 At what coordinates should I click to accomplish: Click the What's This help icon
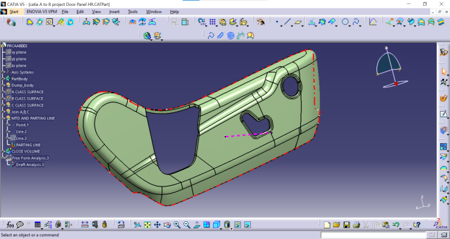[416, 225]
